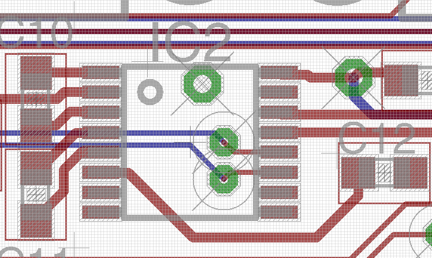Select the large green via with hatched hole in IC2
This screenshot has height=258, width=432.
click(203, 84)
